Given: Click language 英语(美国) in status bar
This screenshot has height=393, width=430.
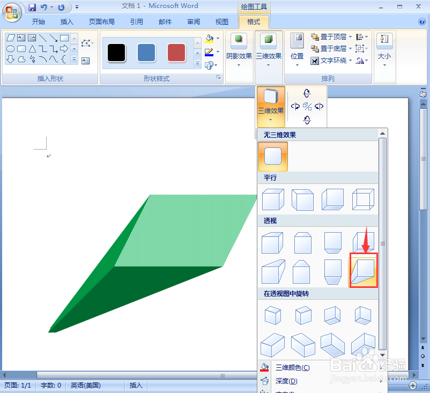Looking at the screenshot, I should 86,385.
